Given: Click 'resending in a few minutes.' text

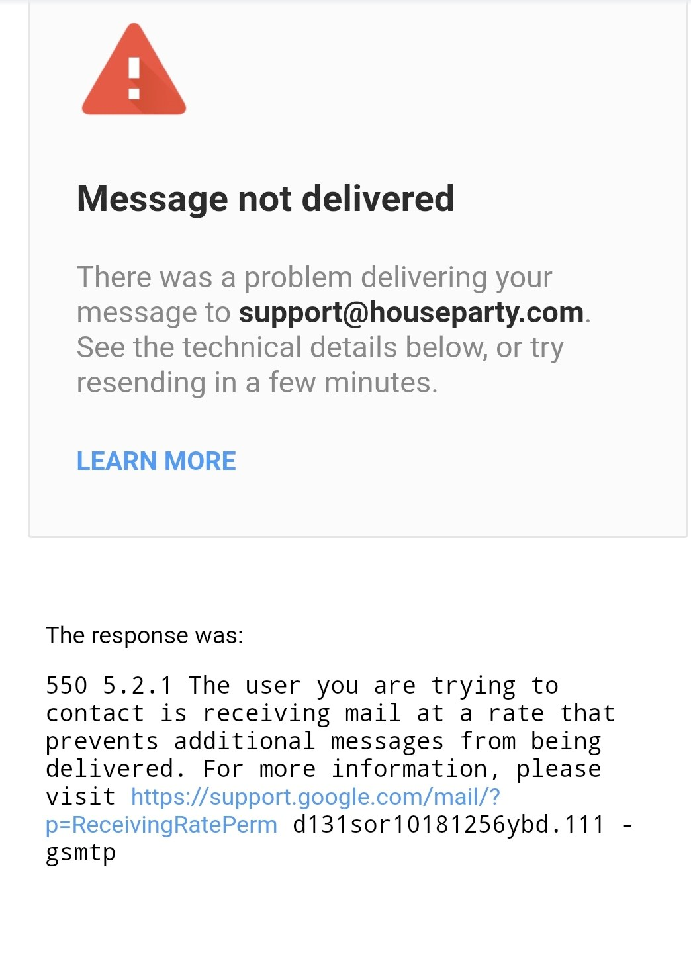Looking at the screenshot, I should point(257,383).
